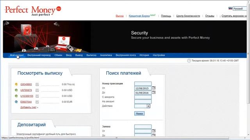Image resolution: width=250 pixels, height=140 pixels.
Task: Open the Помощь help link
Action: pyautogui.click(x=166, y=16)
